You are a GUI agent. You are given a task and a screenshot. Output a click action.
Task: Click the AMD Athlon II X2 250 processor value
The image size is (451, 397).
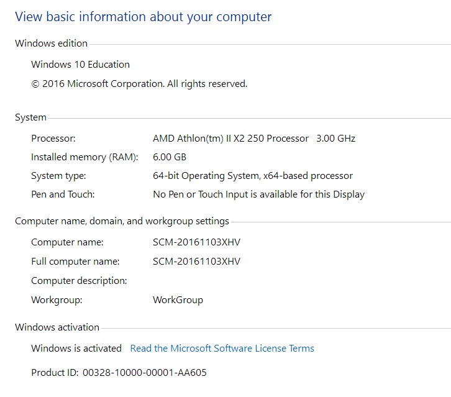(x=253, y=139)
